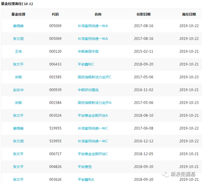Select fund code 003626
The width and height of the screenshot is (202, 183).
point(55,179)
